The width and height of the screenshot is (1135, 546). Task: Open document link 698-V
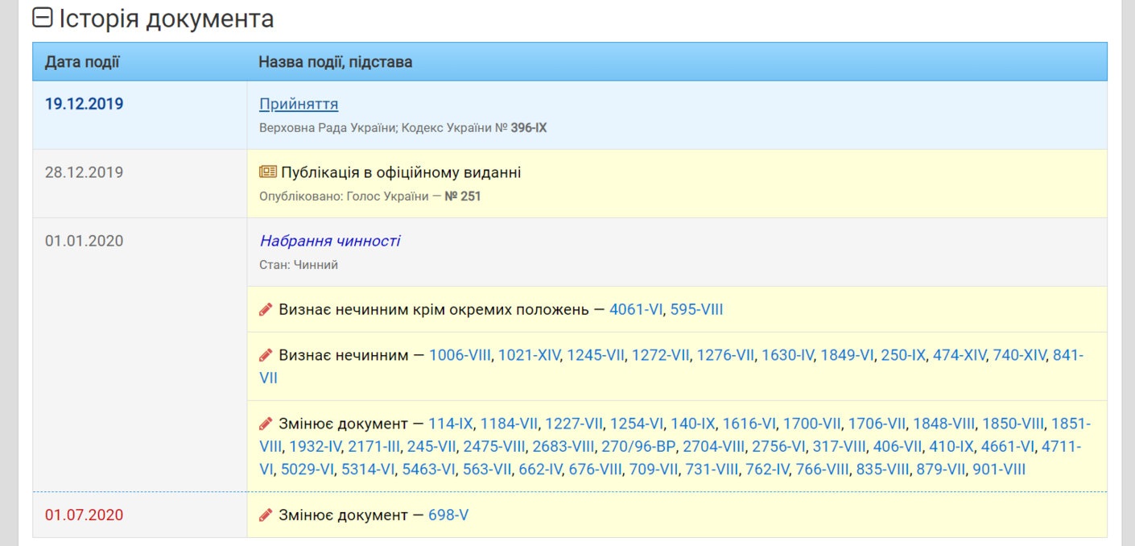448,515
